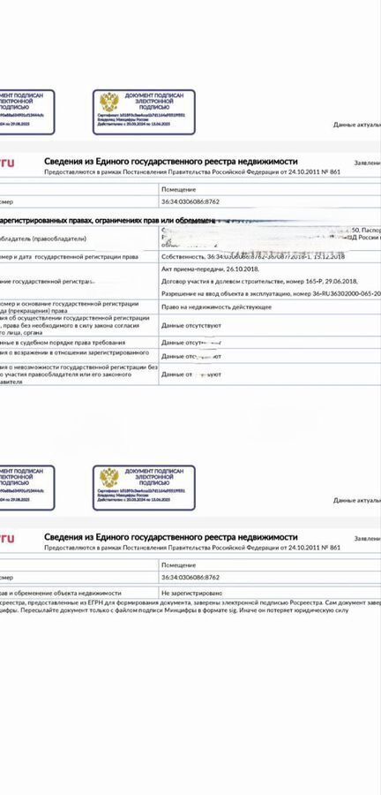
Task: Click the upper page's 'Постановления Правительства … № 861' subtitle
Action: [192, 172]
